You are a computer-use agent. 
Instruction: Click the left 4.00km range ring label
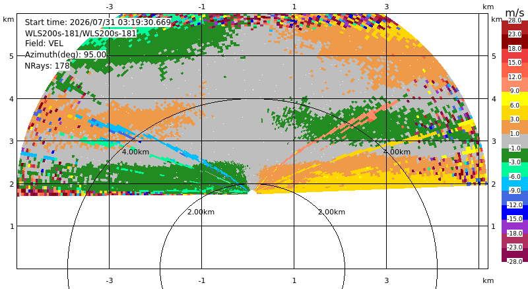[135, 152]
